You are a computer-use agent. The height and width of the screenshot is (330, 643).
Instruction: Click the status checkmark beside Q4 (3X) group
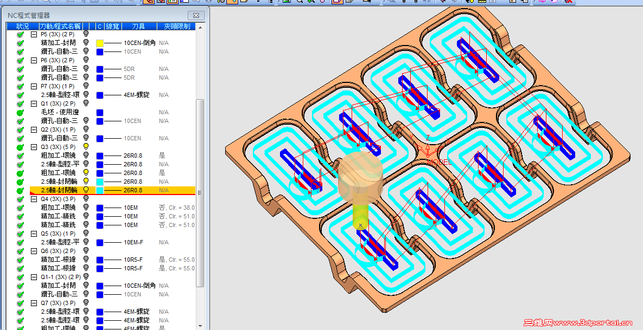tap(21, 199)
